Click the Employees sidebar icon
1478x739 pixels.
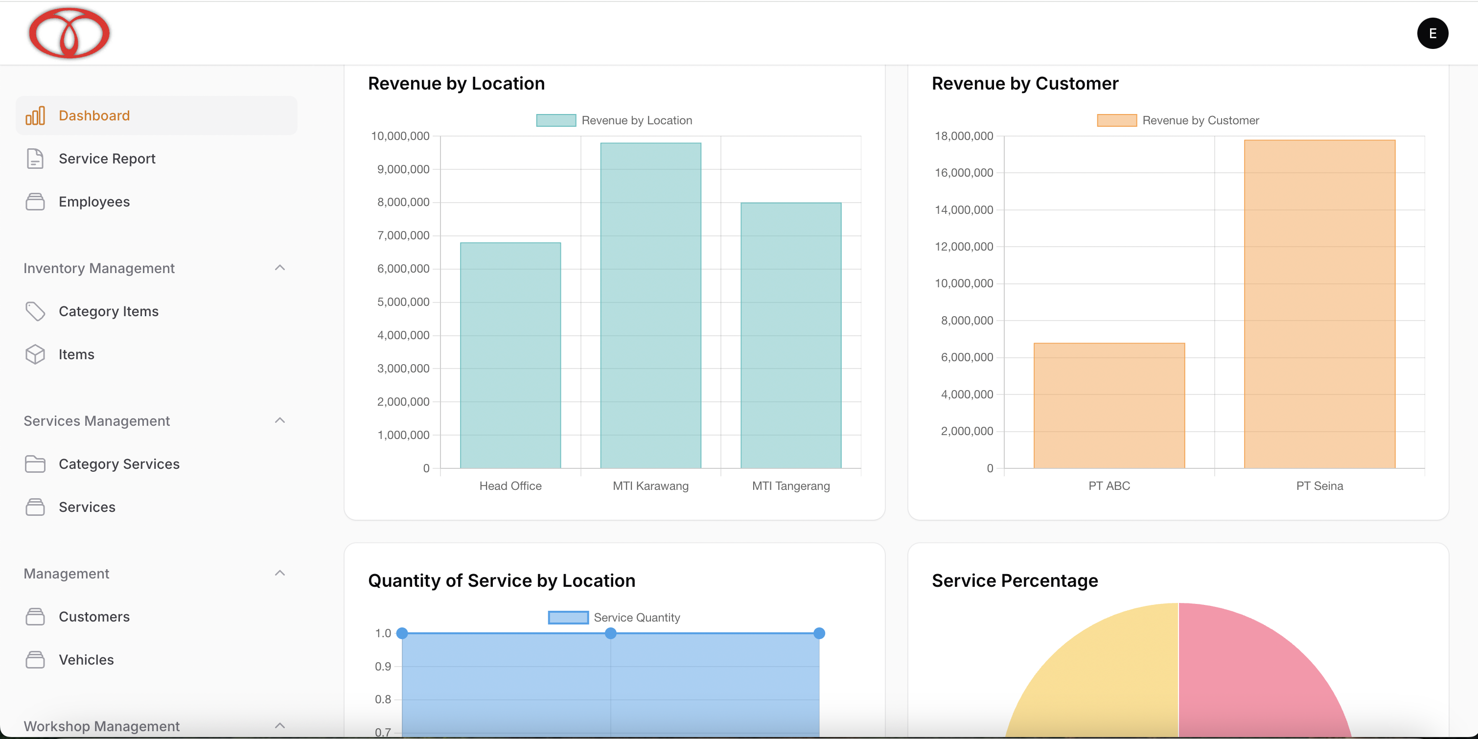pyautogui.click(x=35, y=201)
